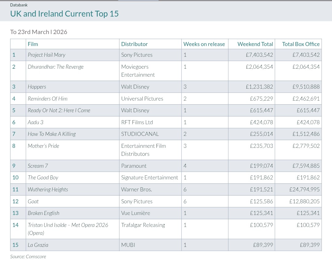The height and width of the screenshot is (272, 332).
Task: Click the total box office £2,779,502
Action: tap(306, 146)
